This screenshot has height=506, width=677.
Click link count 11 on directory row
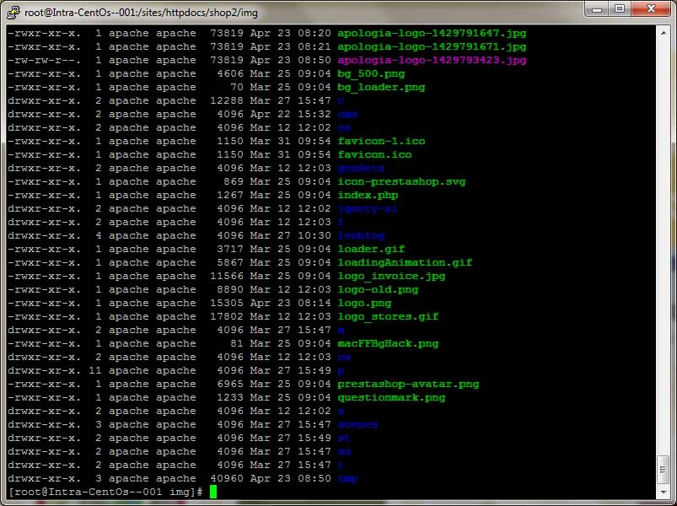[x=95, y=370]
